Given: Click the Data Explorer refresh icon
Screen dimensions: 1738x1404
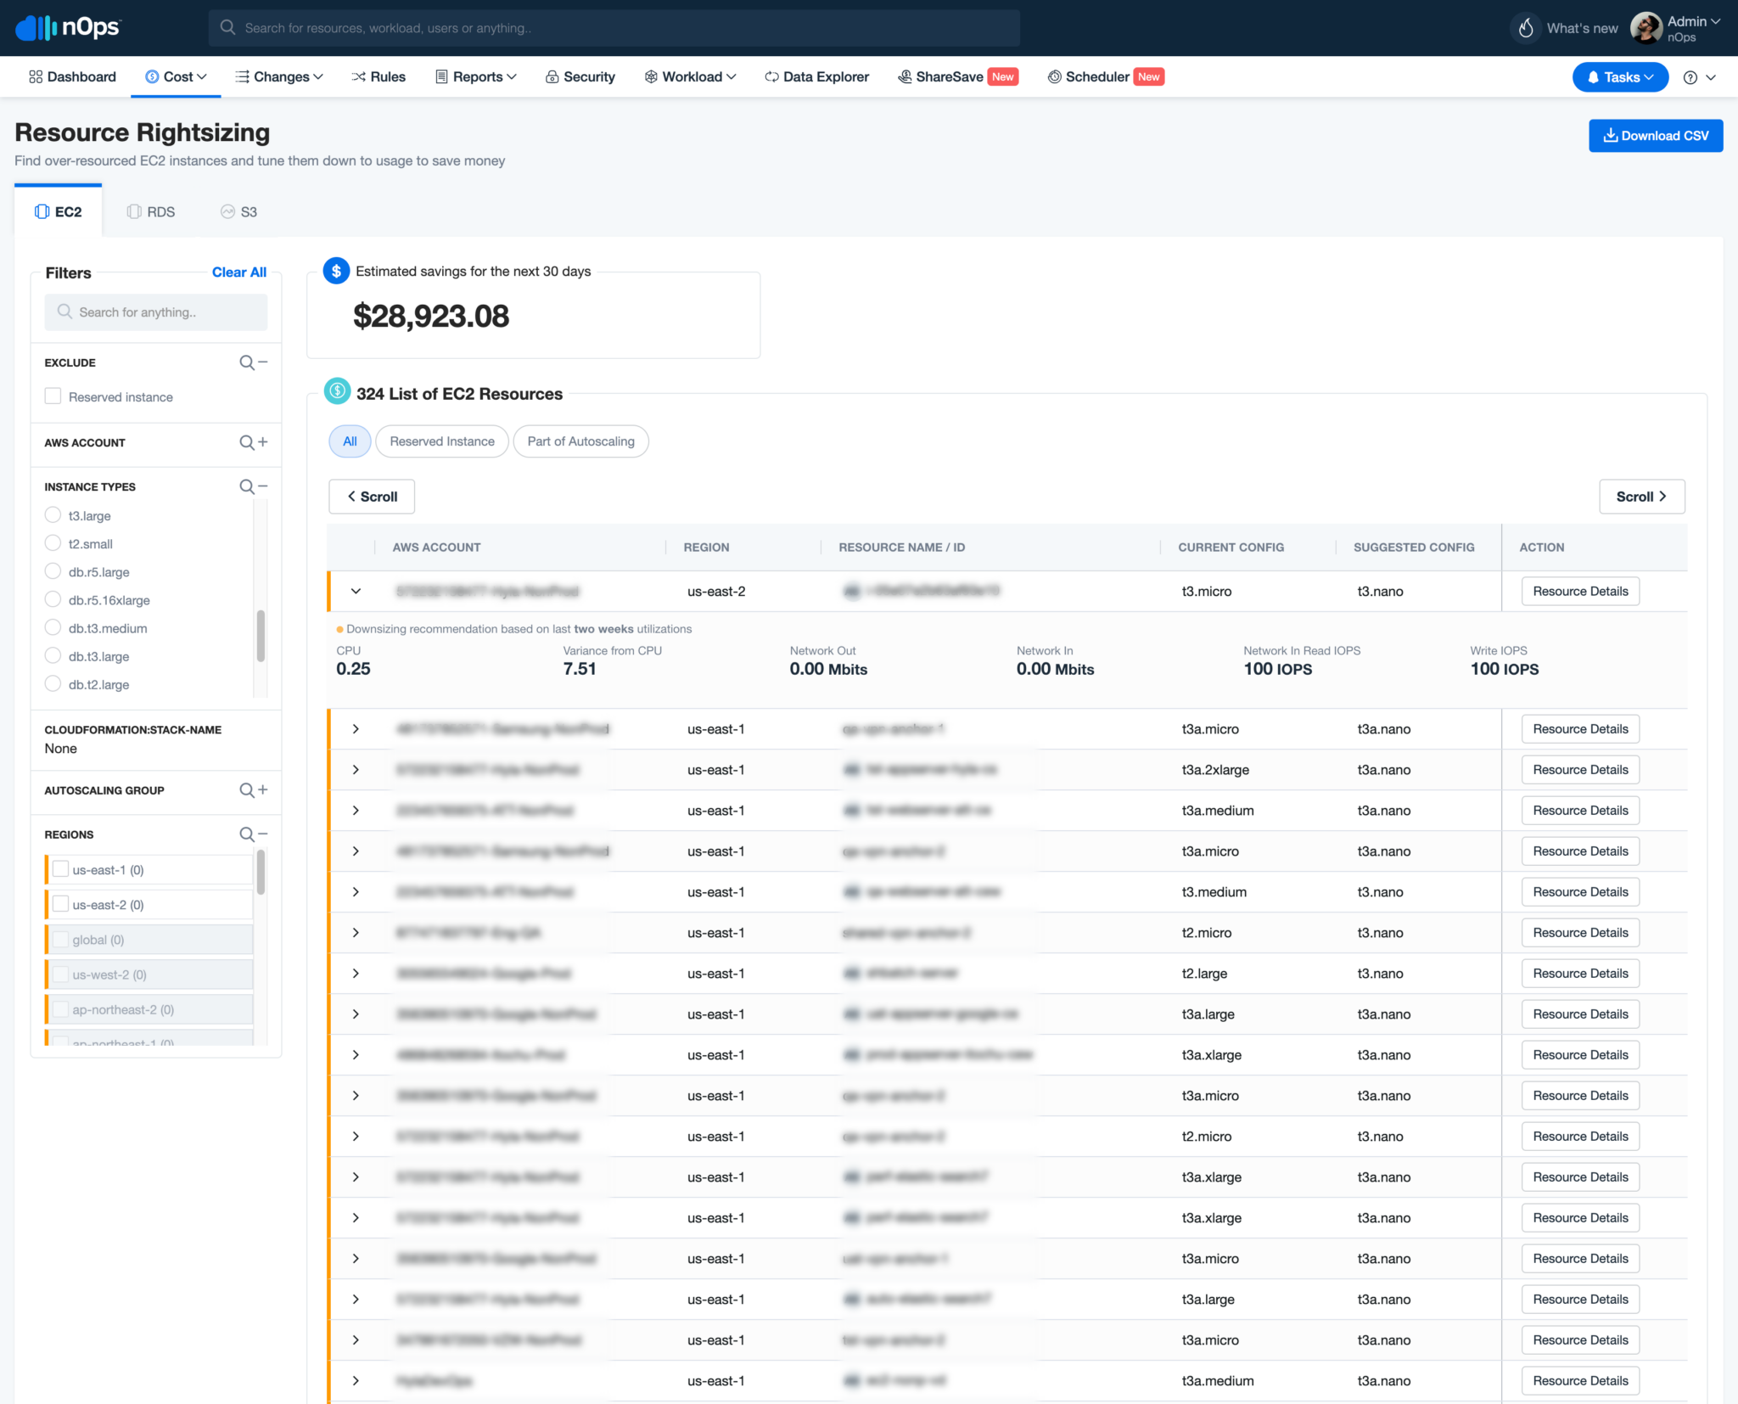Looking at the screenshot, I should tap(771, 76).
